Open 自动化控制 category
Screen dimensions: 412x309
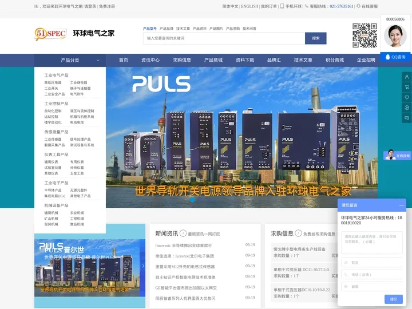pos(53,111)
